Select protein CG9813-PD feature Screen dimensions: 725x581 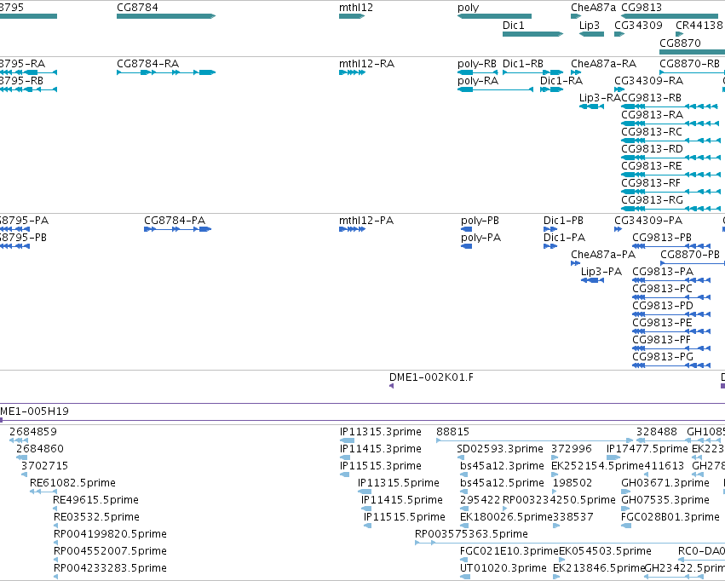(671, 314)
